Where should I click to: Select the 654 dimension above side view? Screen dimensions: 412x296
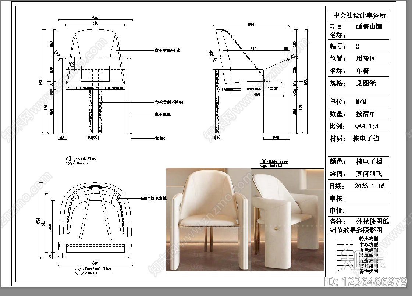click(251, 24)
